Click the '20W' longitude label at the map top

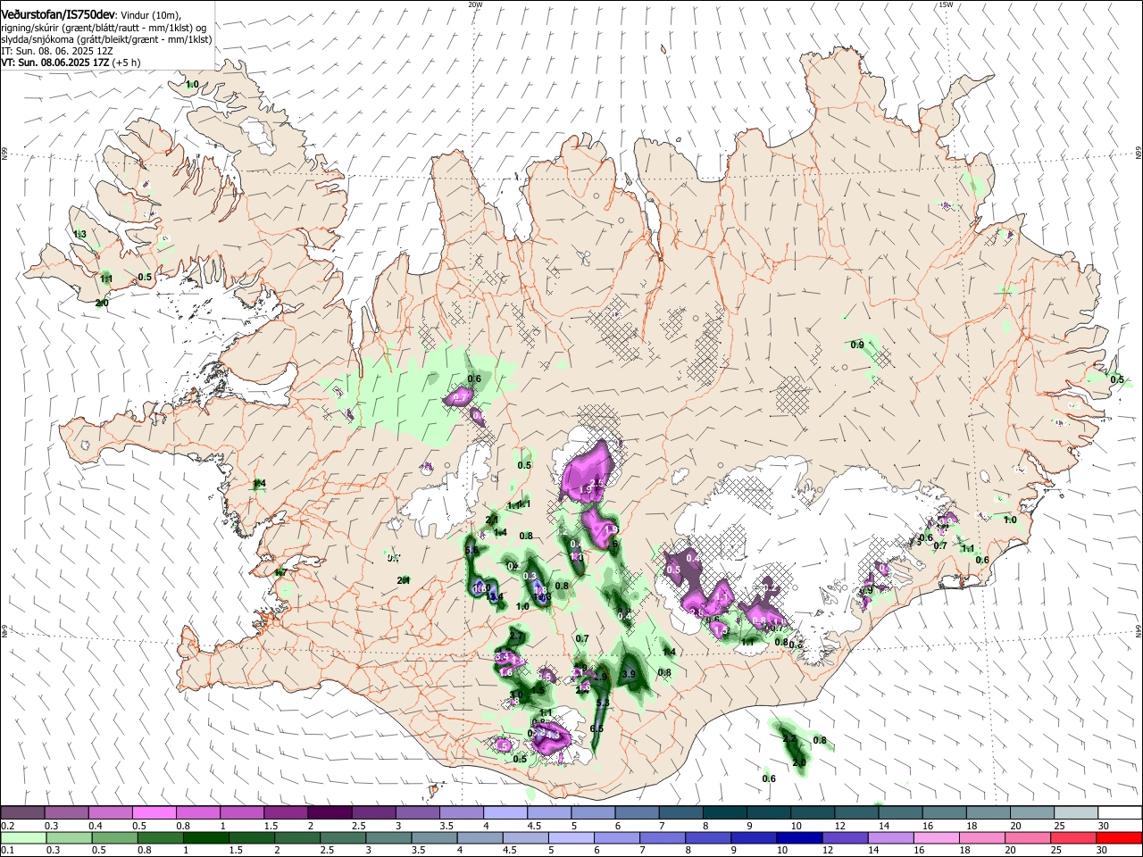[475, 4]
